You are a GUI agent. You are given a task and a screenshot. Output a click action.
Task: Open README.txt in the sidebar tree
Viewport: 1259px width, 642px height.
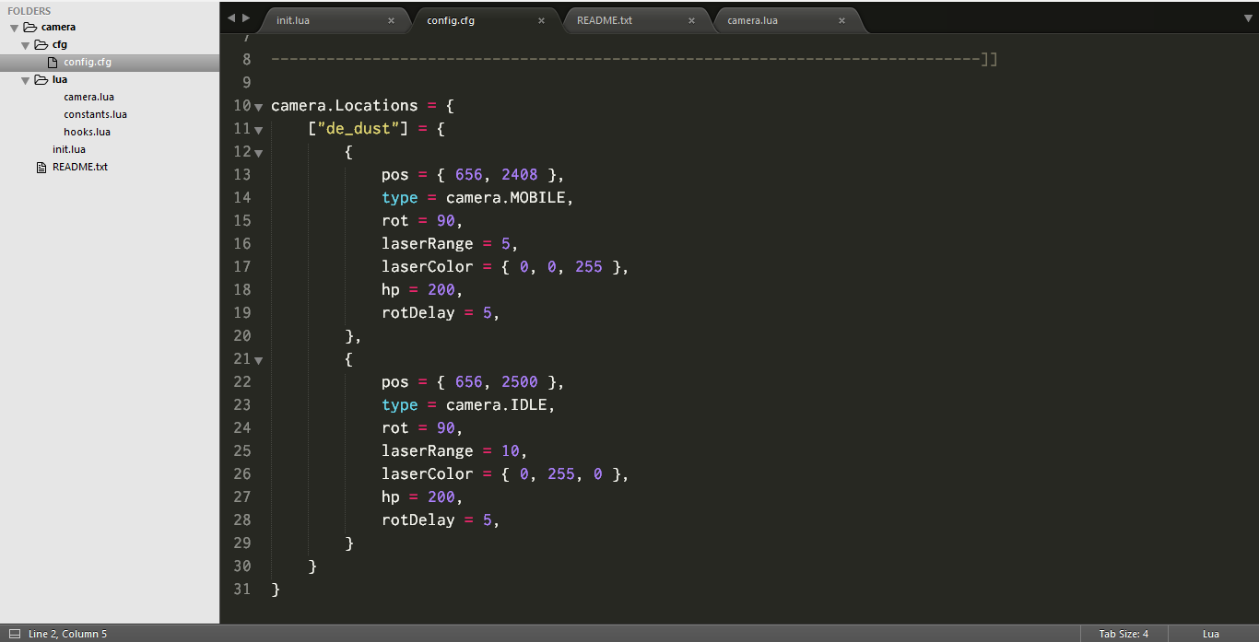pyautogui.click(x=80, y=167)
